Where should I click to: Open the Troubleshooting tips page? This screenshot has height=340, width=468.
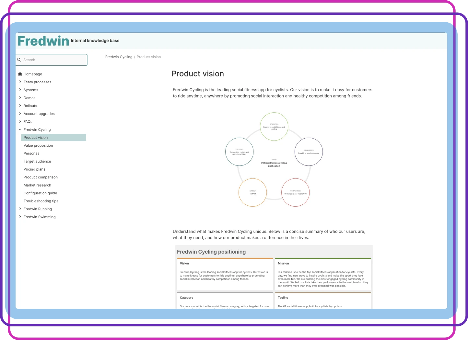[x=41, y=201]
